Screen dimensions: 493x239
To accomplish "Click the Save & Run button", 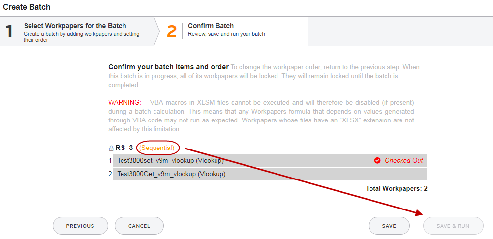I will click(x=453, y=226).
